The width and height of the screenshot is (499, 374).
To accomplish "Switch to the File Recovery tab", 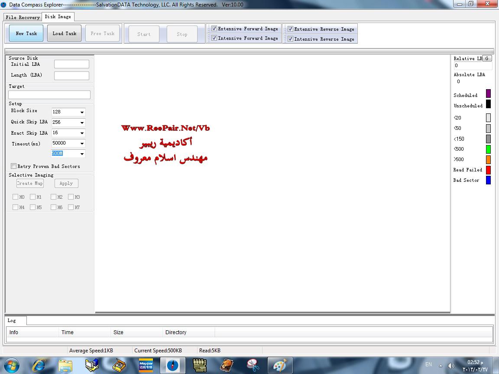I will 23,17.
